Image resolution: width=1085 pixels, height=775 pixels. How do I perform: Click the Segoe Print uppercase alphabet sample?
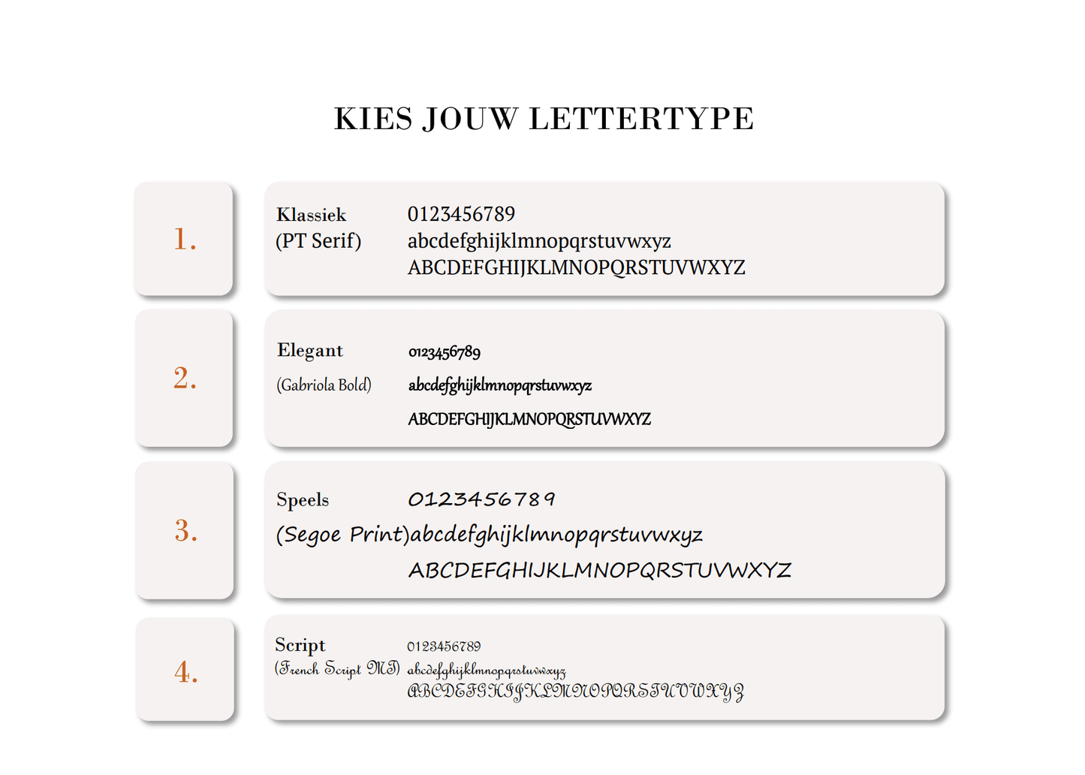coord(599,570)
